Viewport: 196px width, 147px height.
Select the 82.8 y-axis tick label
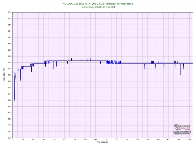coord(10,50)
